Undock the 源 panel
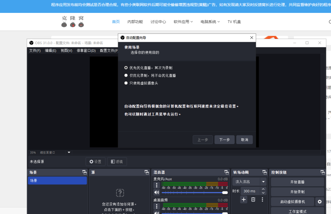 tap(147, 172)
